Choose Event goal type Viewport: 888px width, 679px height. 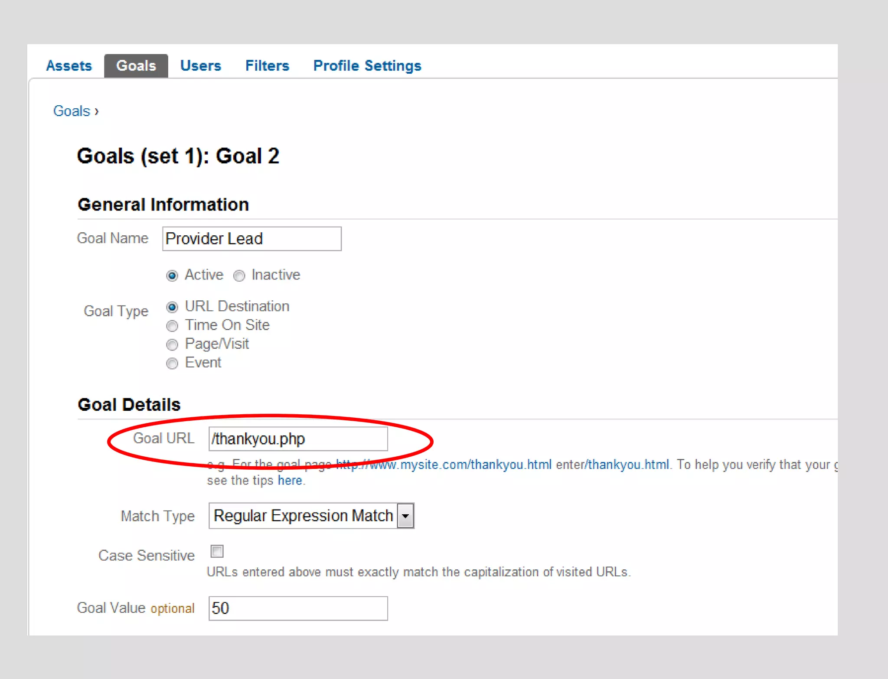172,364
